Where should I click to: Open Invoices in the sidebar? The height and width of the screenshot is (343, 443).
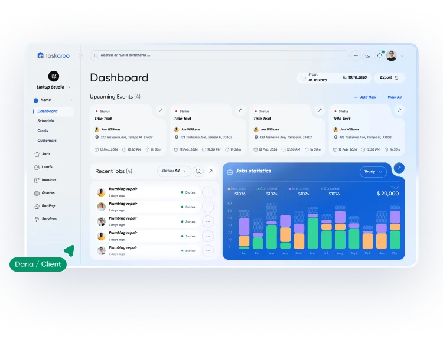45,180
